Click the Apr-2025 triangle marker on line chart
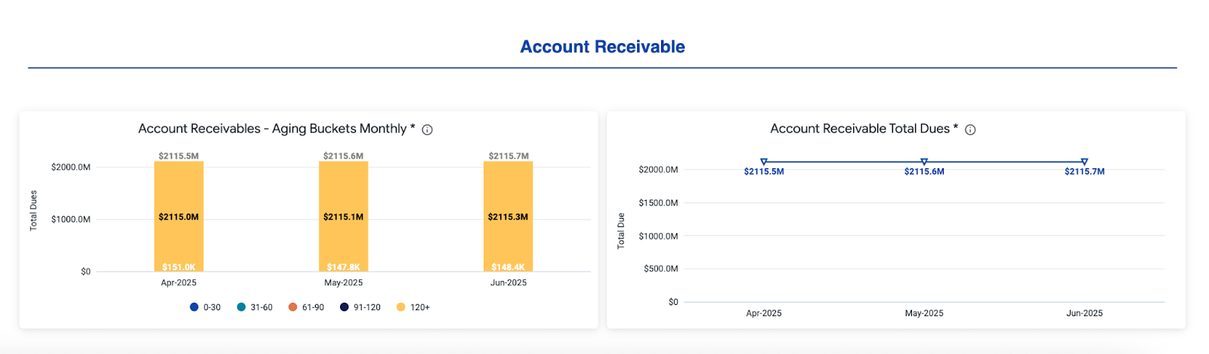Image resolution: width=1209 pixels, height=354 pixels. coord(764,162)
